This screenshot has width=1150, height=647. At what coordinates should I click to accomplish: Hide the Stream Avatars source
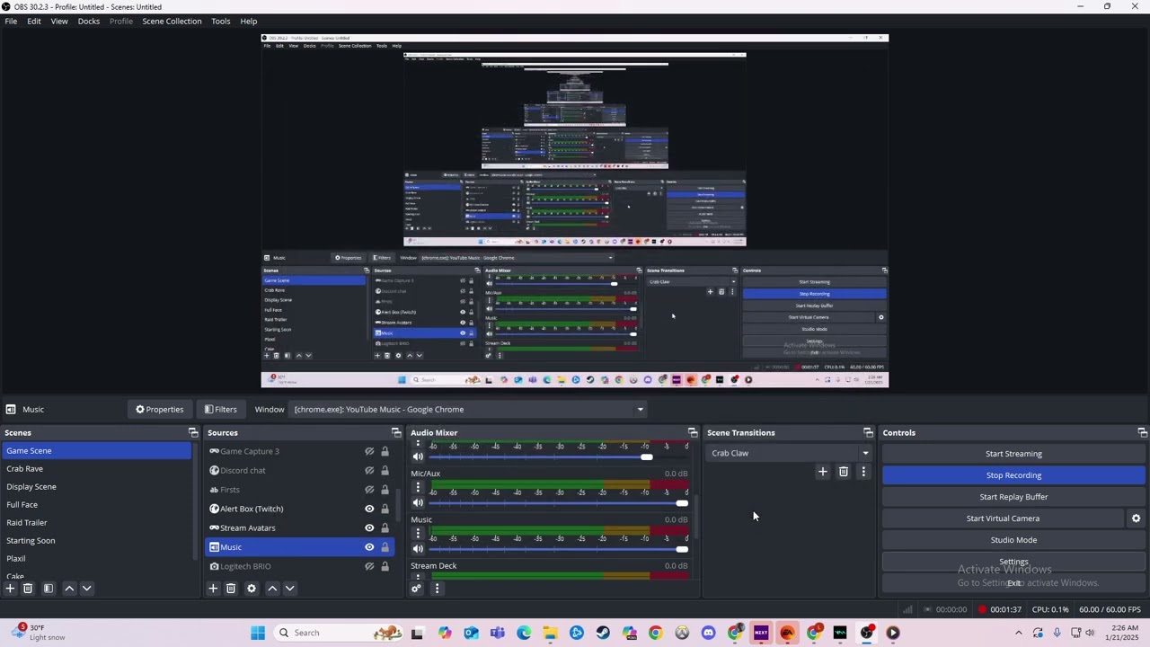[x=369, y=528]
